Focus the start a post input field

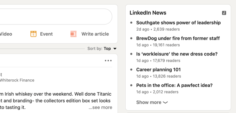[x=56, y=17]
